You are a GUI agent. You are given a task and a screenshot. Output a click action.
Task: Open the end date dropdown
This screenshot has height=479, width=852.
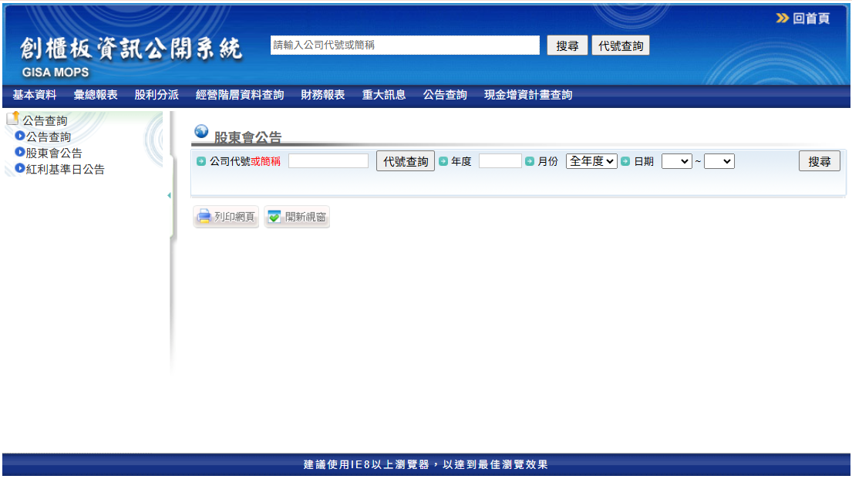(719, 161)
